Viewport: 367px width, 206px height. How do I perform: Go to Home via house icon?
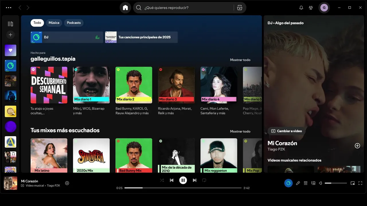[x=125, y=8]
